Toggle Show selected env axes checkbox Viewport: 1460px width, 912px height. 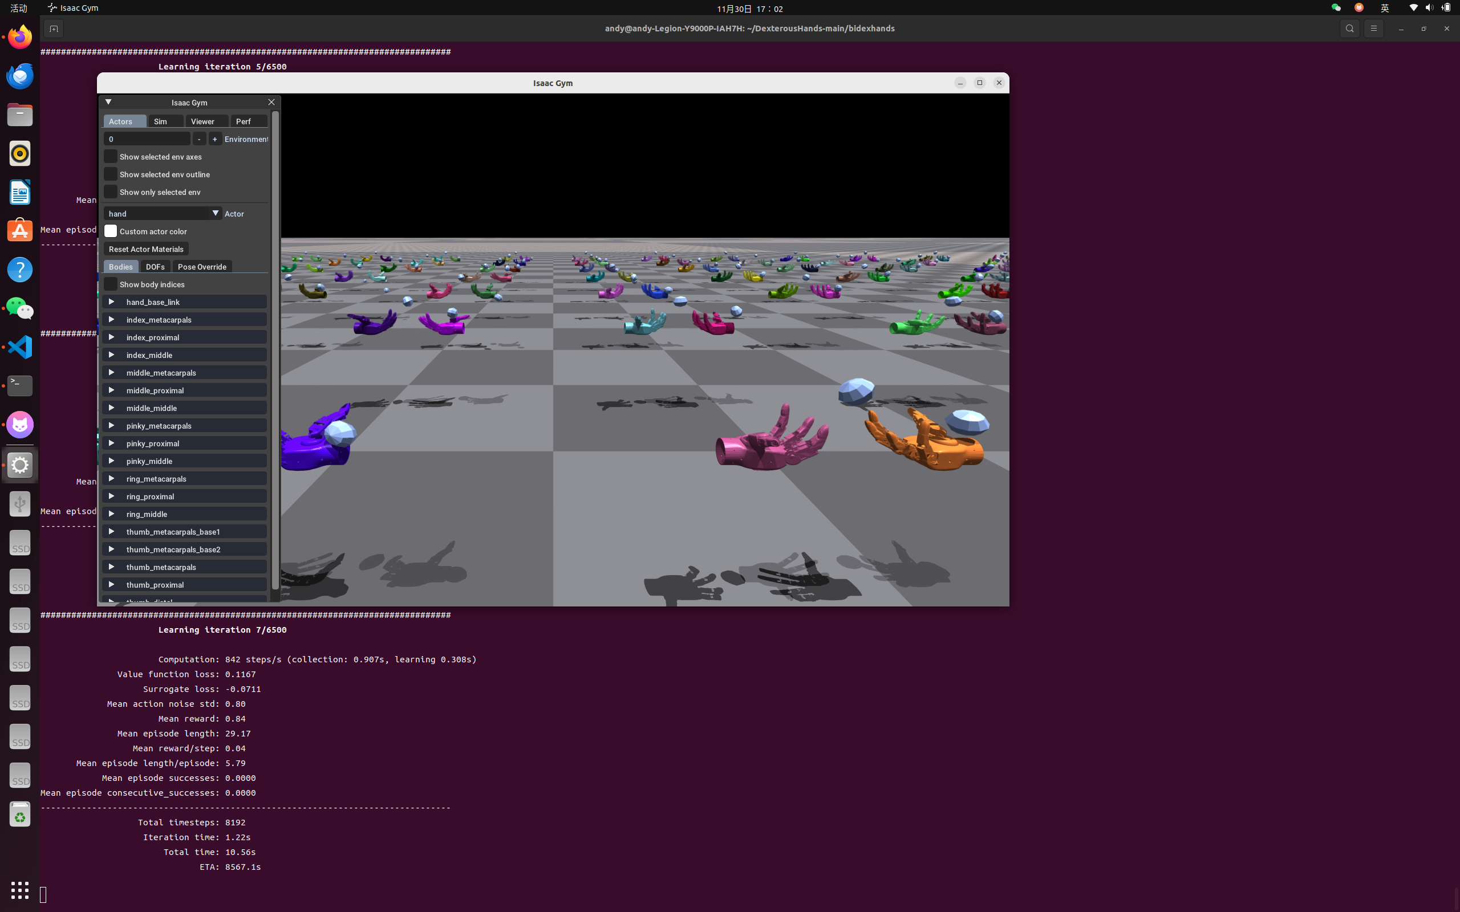[x=111, y=156]
